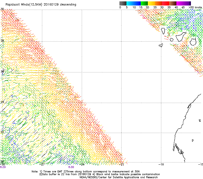Click the '45' legend speed label
This screenshot has width=203, height=179.
pos(183,7)
